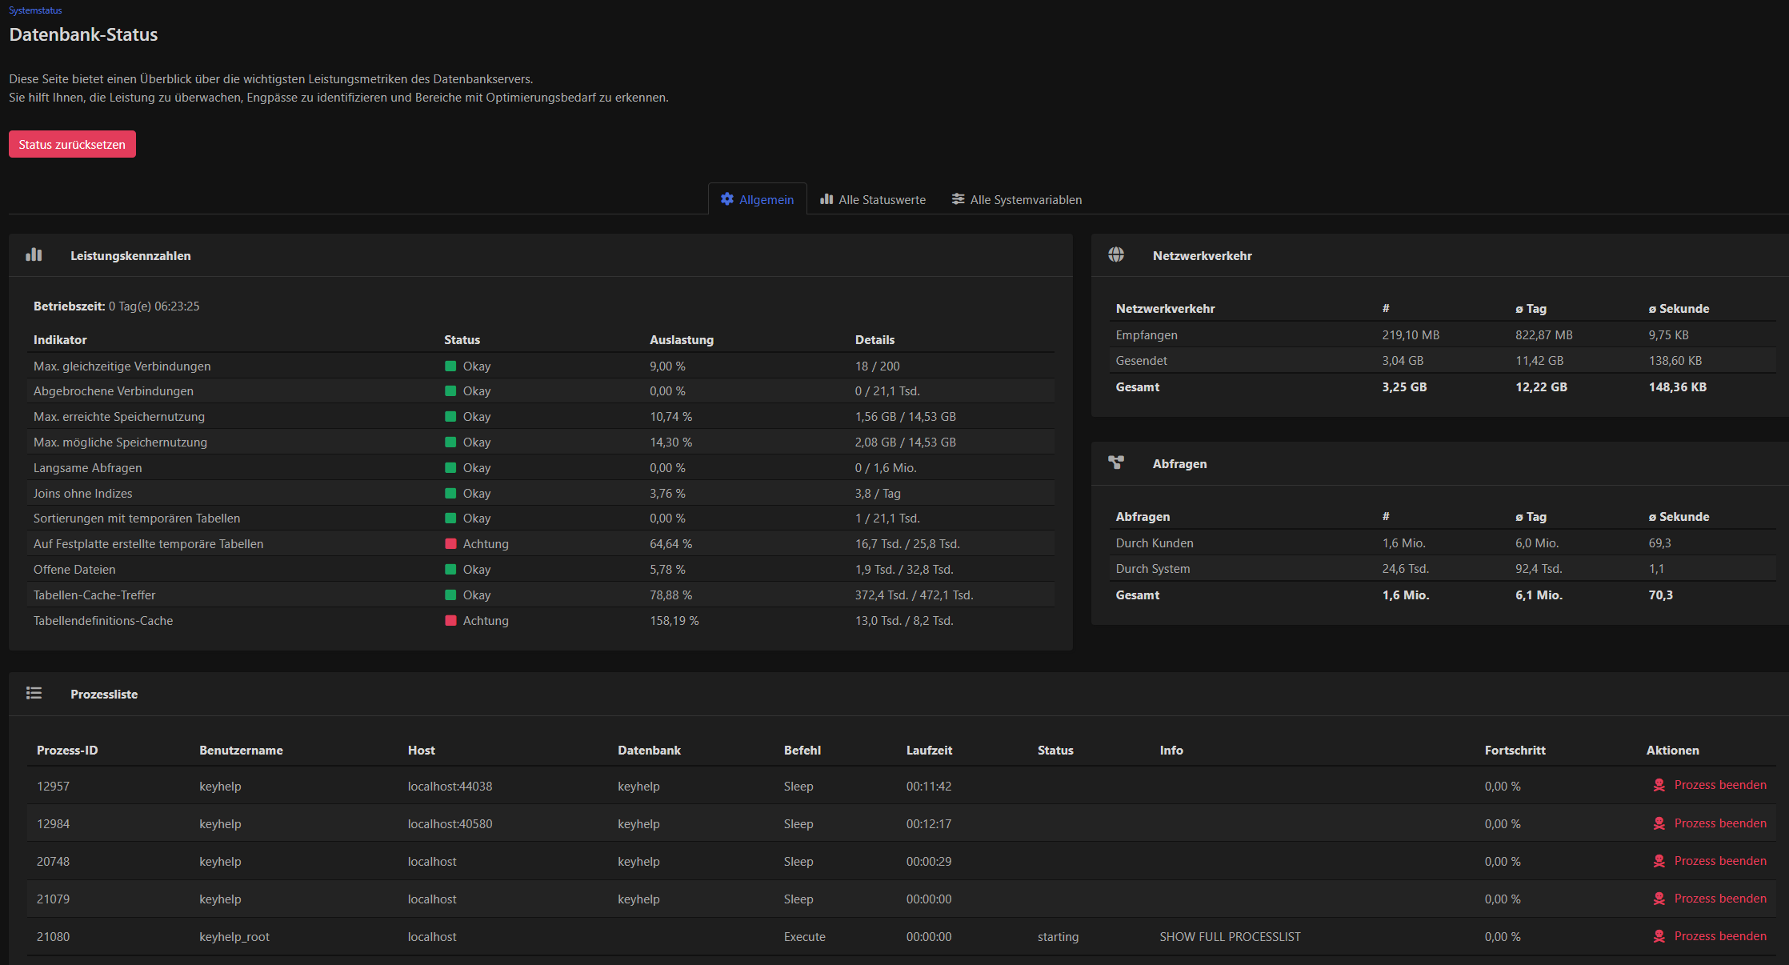The image size is (1789, 965).
Task: Click sliders icon beside Alle Systemvariablen
Action: pyautogui.click(x=958, y=199)
